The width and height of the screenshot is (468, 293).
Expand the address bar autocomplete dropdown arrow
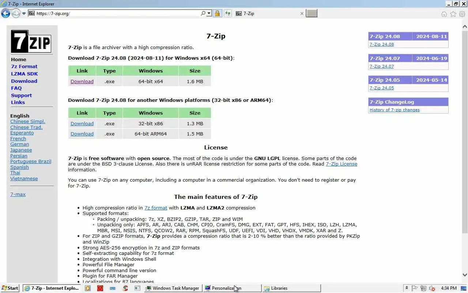[209, 14]
